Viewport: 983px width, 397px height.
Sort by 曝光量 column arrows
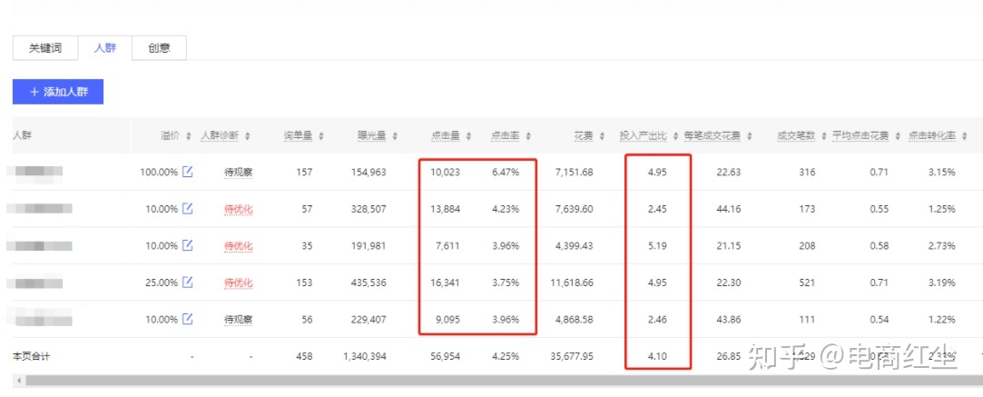tap(395, 136)
